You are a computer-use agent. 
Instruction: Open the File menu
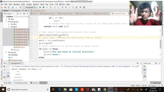(2, 4)
